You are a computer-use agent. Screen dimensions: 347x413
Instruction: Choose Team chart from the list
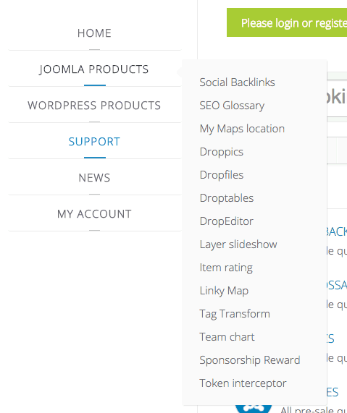[x=227, y=337]
